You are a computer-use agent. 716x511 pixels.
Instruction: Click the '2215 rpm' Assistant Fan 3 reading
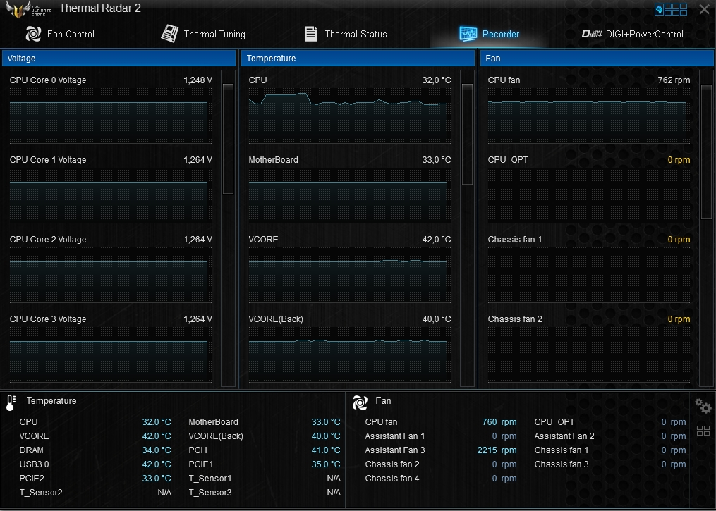tap(497, 451)
